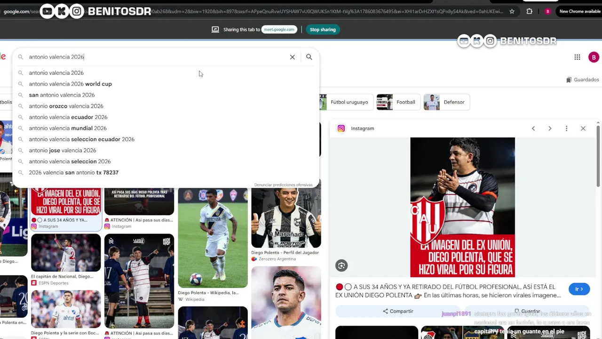Open the caption "A SUS 34 AÑOS Y YA RETIRADO" in the panel
The width and height of the screenshot is (602, 339).
tap(448, 291)
